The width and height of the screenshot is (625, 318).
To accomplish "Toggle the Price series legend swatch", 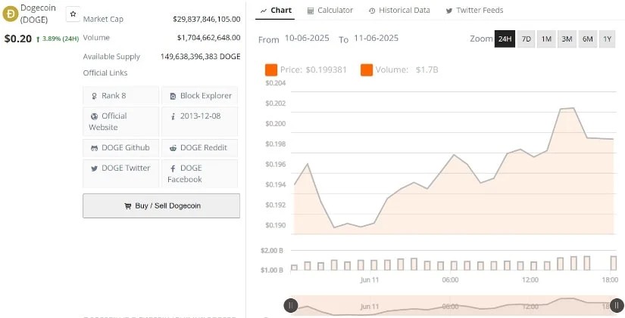I will 271,70.
